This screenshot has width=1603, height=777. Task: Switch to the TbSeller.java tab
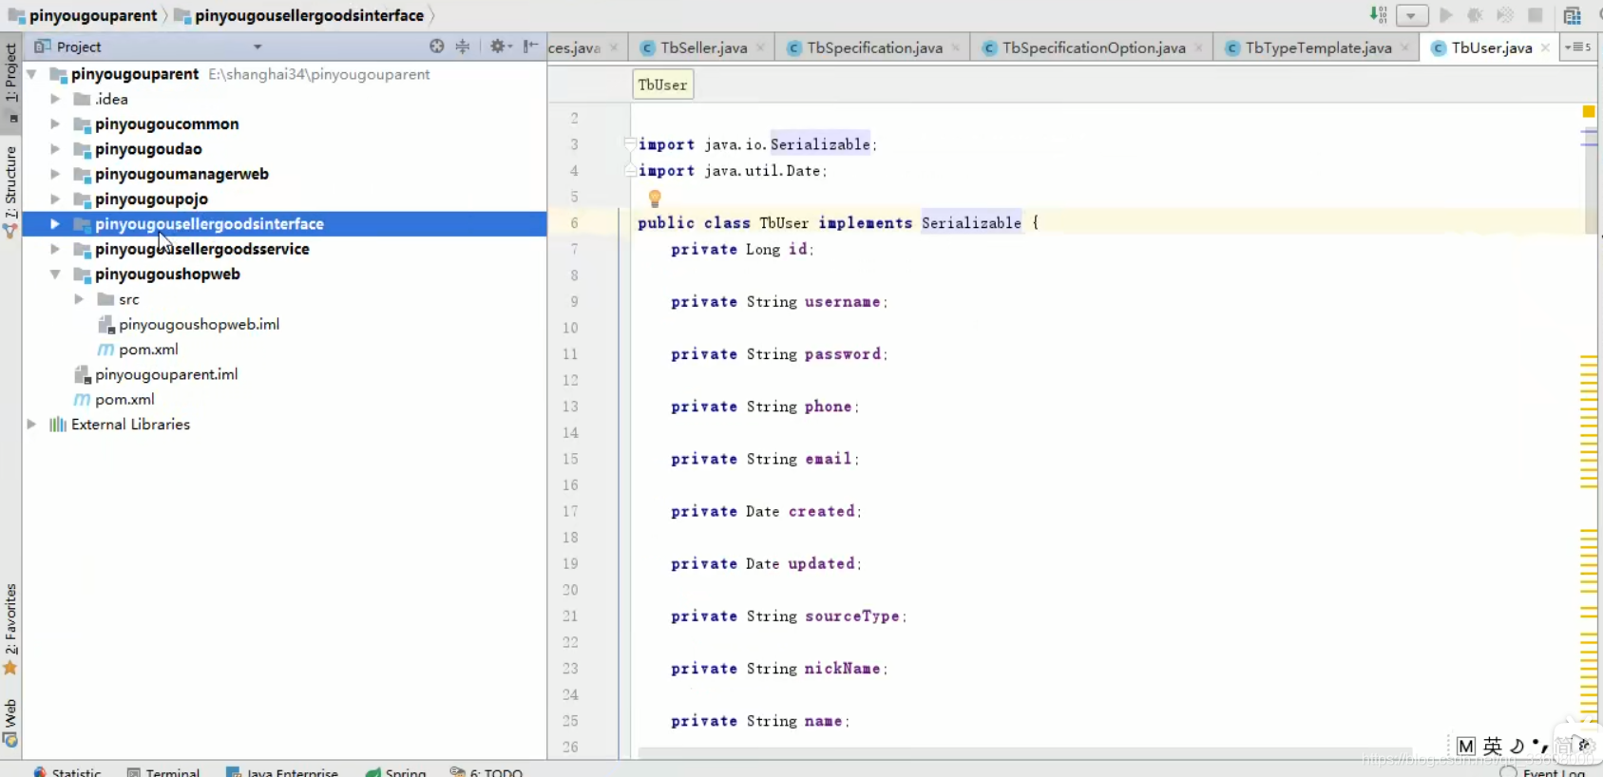tap(703, 47)
